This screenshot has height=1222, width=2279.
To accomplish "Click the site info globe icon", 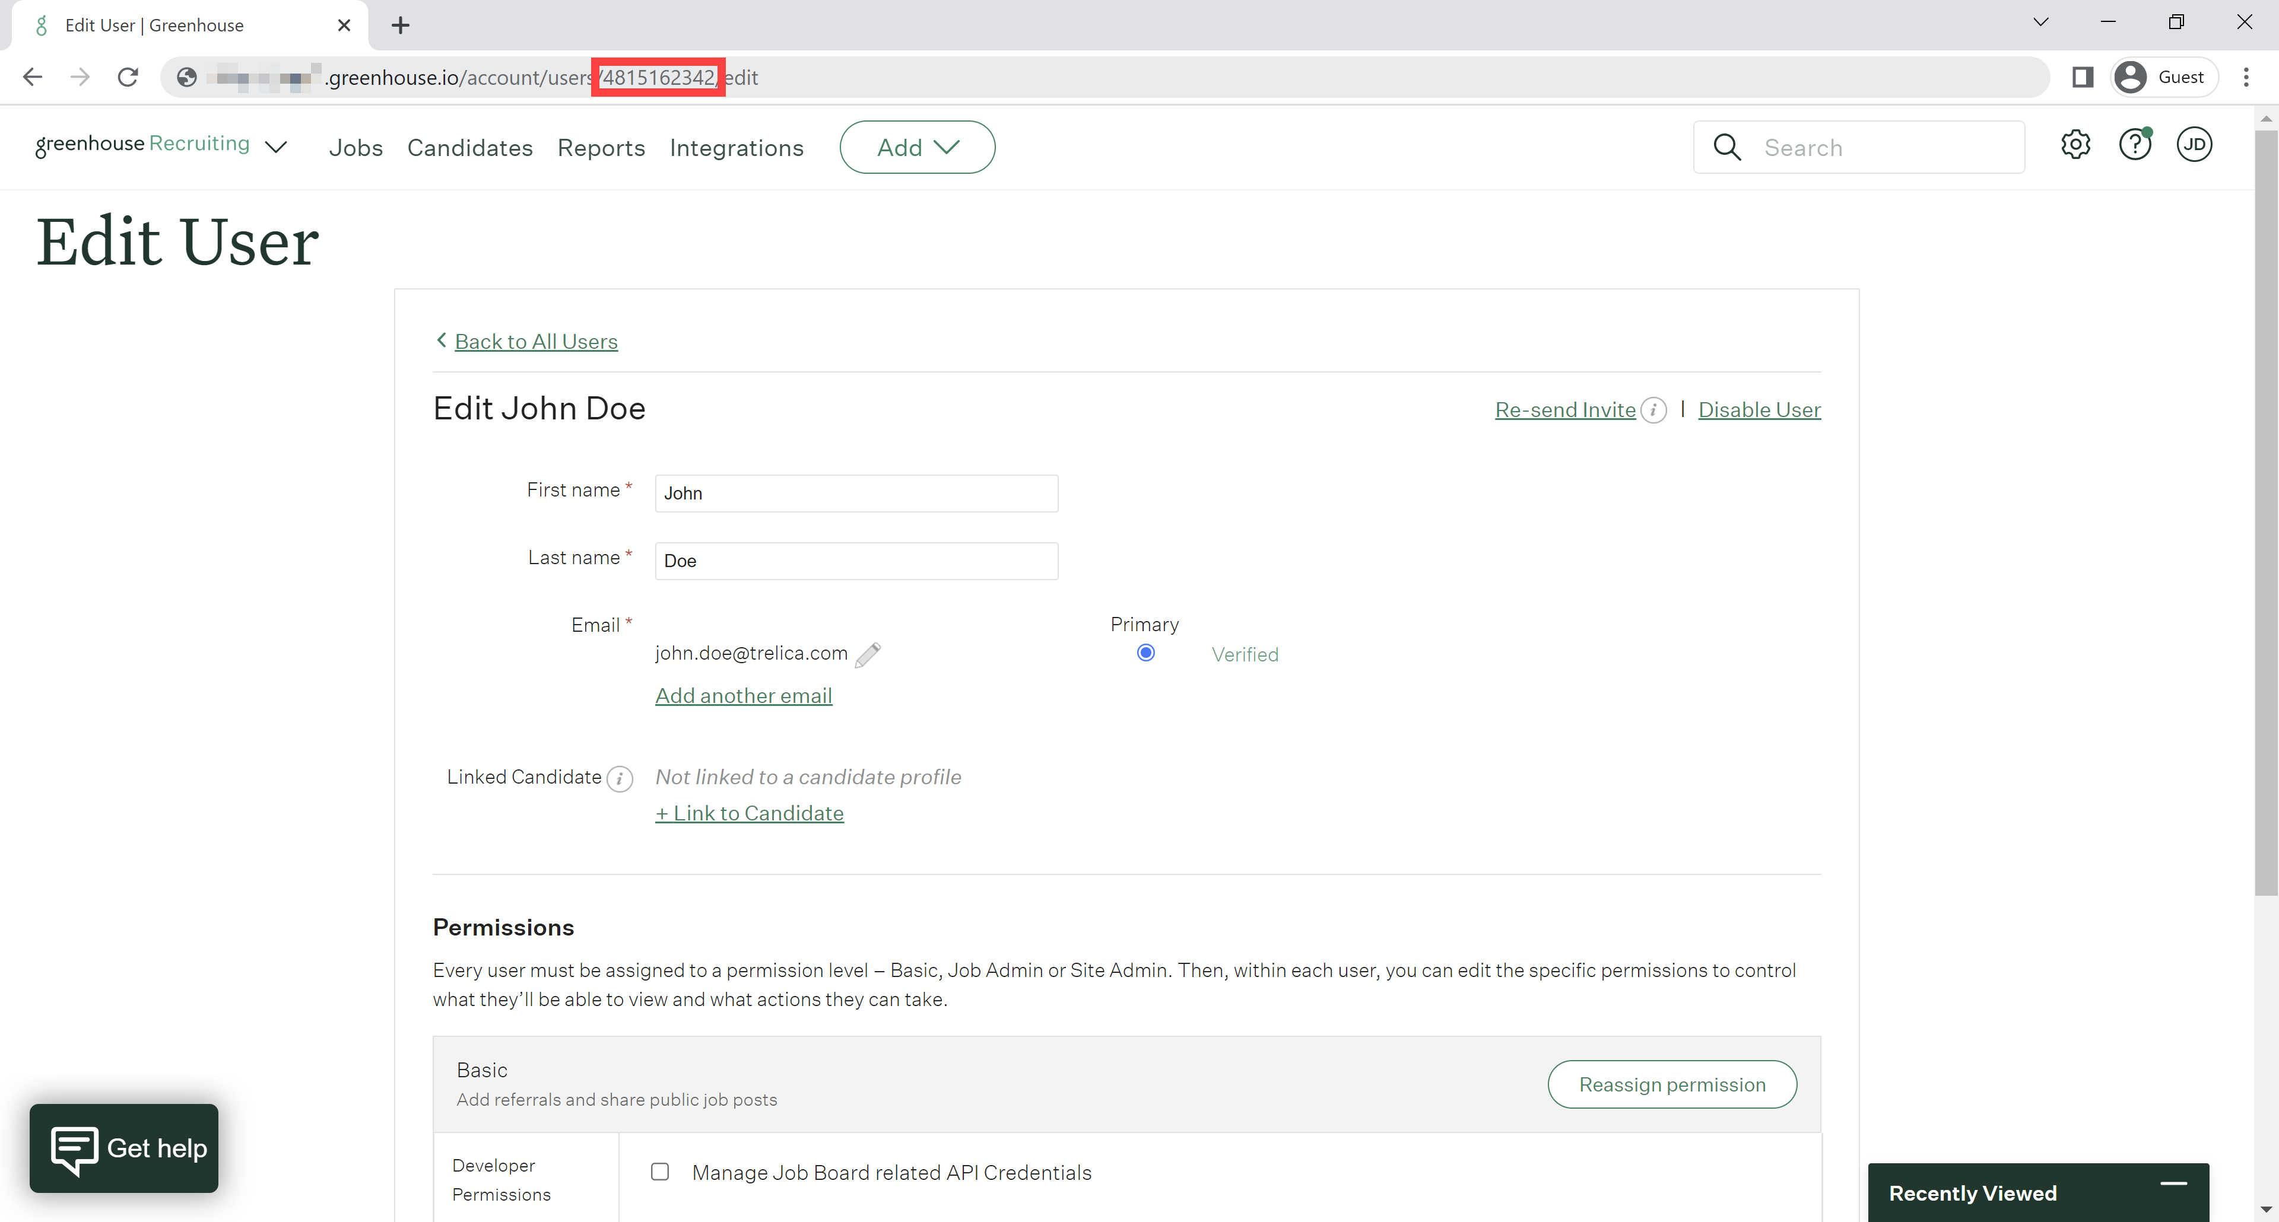I will 187,77.
